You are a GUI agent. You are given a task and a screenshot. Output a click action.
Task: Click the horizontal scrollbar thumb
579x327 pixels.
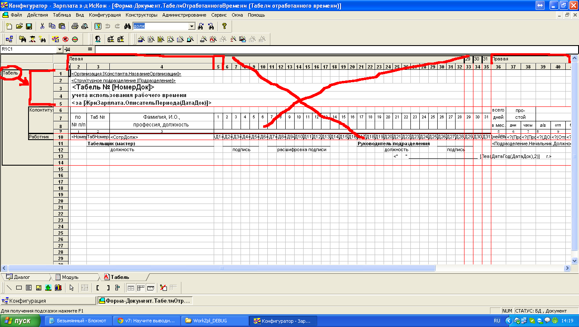coord(221,268)
